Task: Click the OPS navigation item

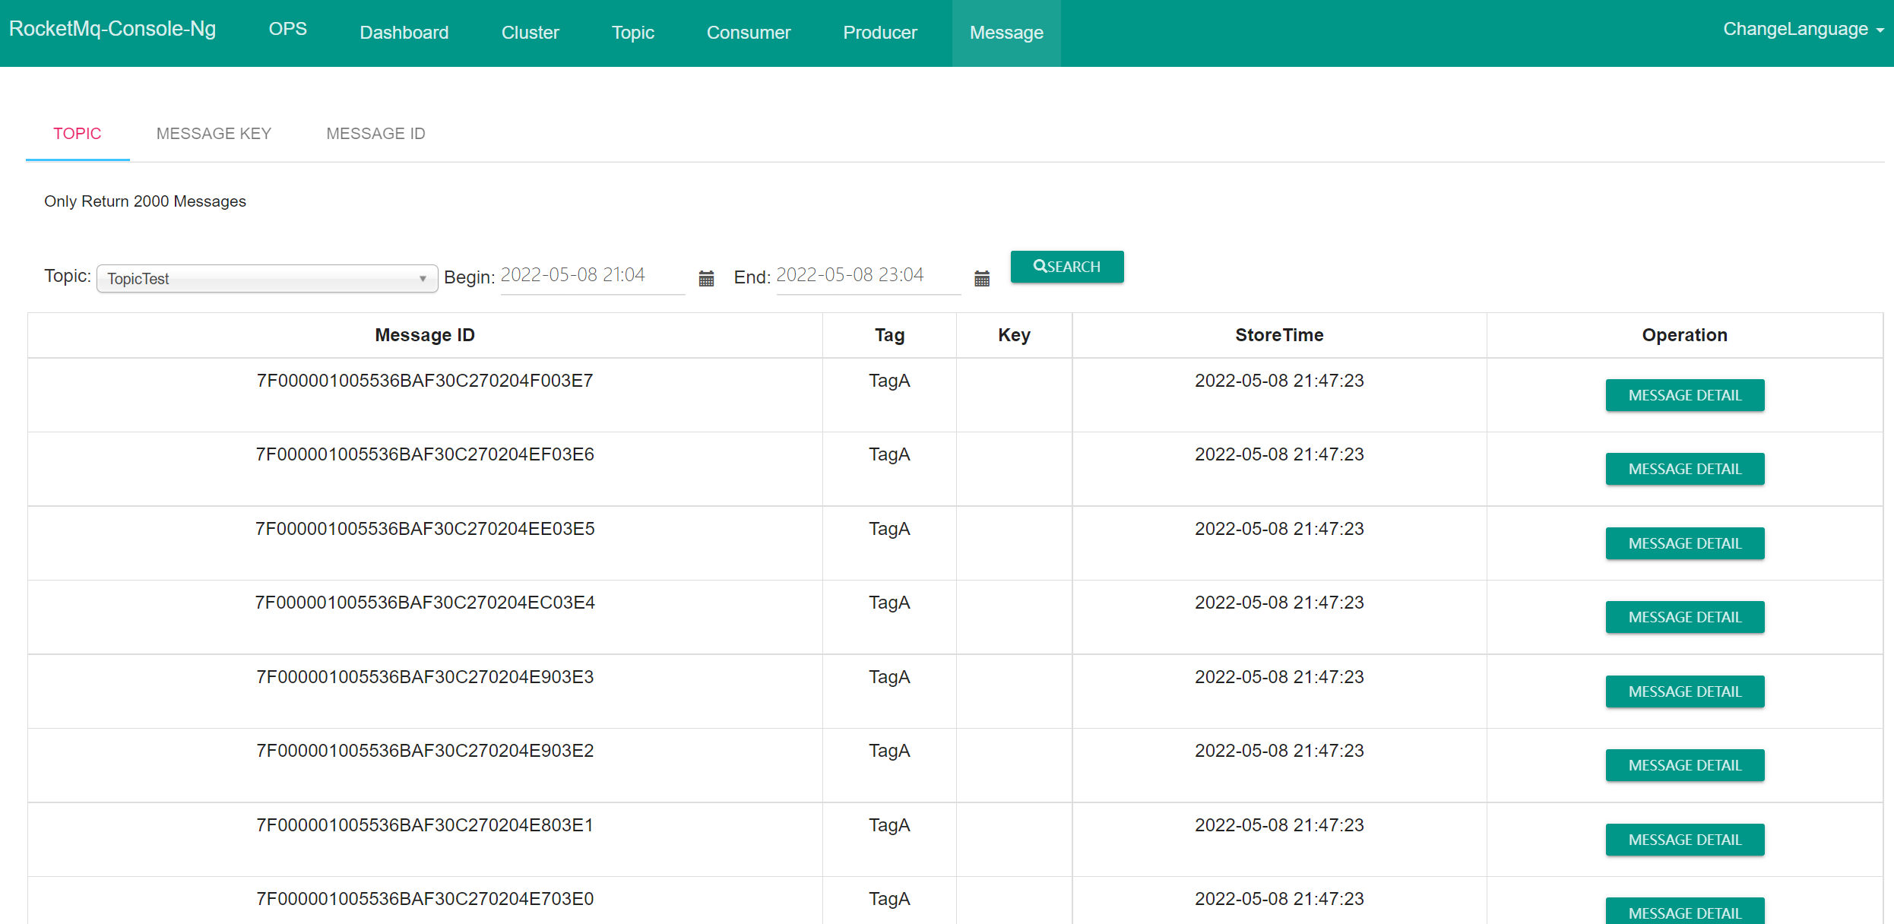Action: pyautogui.click(x=287, y=29)
